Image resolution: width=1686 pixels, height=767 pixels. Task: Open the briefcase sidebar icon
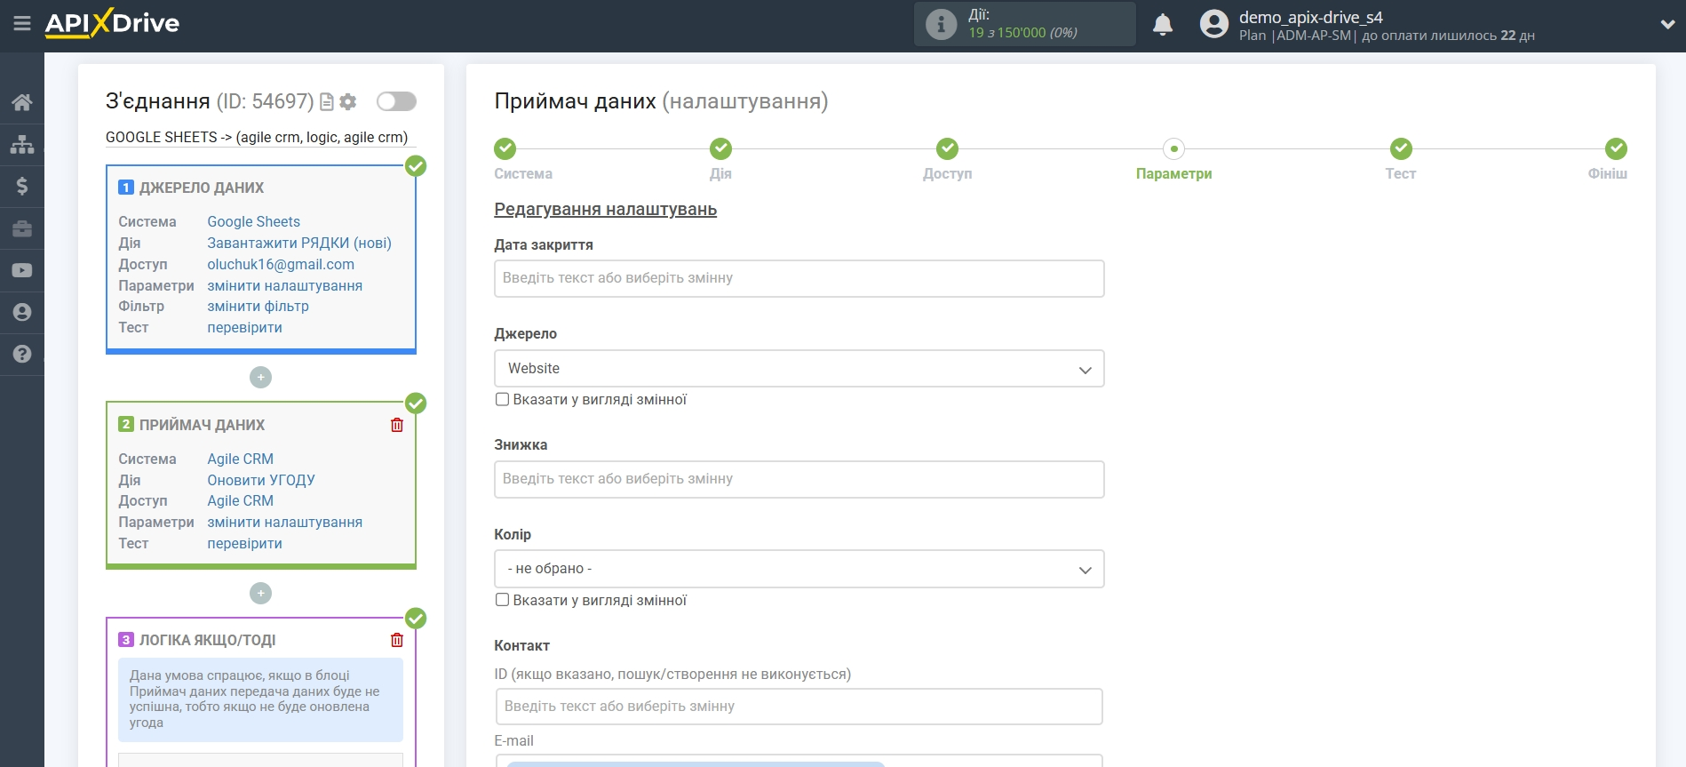[x=22, y=228]
